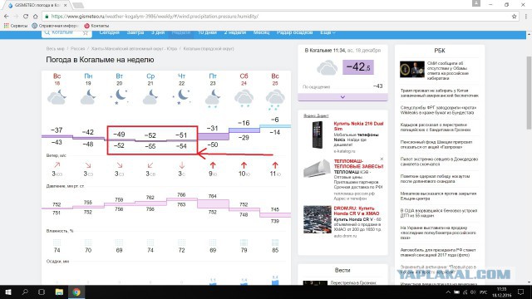Click the Thursday 22 clear night icon
The image size is (532, 299).
(x=181, y=97)
